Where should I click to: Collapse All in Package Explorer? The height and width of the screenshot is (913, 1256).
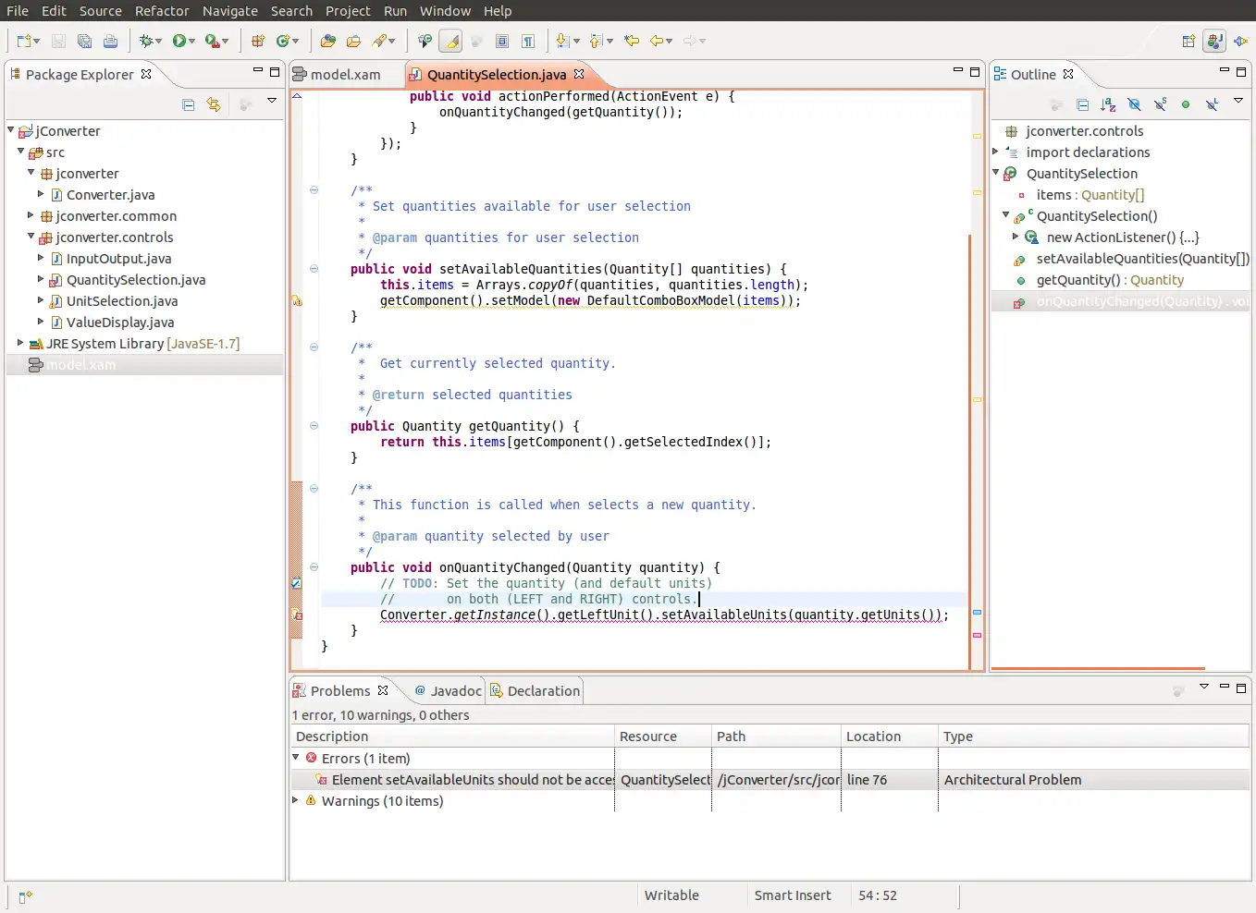(x=189, y=104)
